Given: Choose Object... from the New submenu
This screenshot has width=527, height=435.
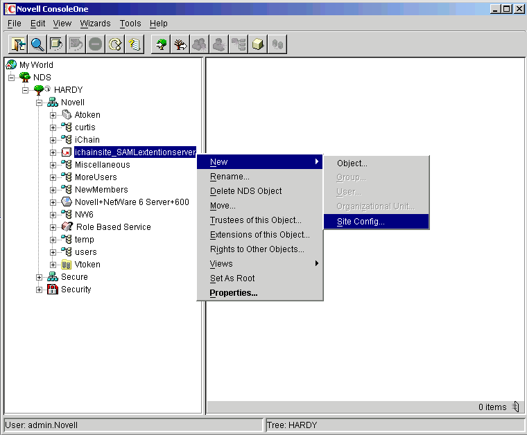Looking at the screenshot, I should coord(376,163).
